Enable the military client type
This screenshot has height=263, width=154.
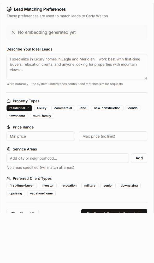point(90,186)
